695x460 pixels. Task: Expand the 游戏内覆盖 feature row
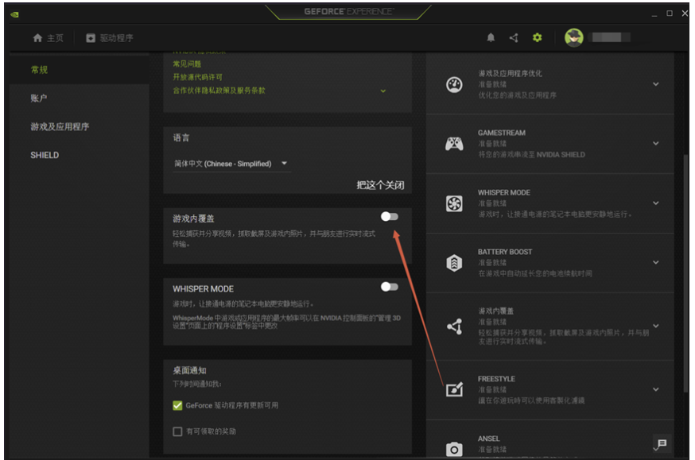(655, 327)
